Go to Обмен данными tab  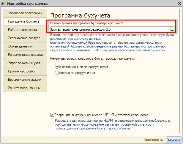25,46
